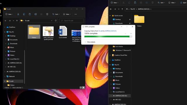Switch to details view icon in To edit status bar
Screen dimensions: 187x105
[x=81, y=87]
